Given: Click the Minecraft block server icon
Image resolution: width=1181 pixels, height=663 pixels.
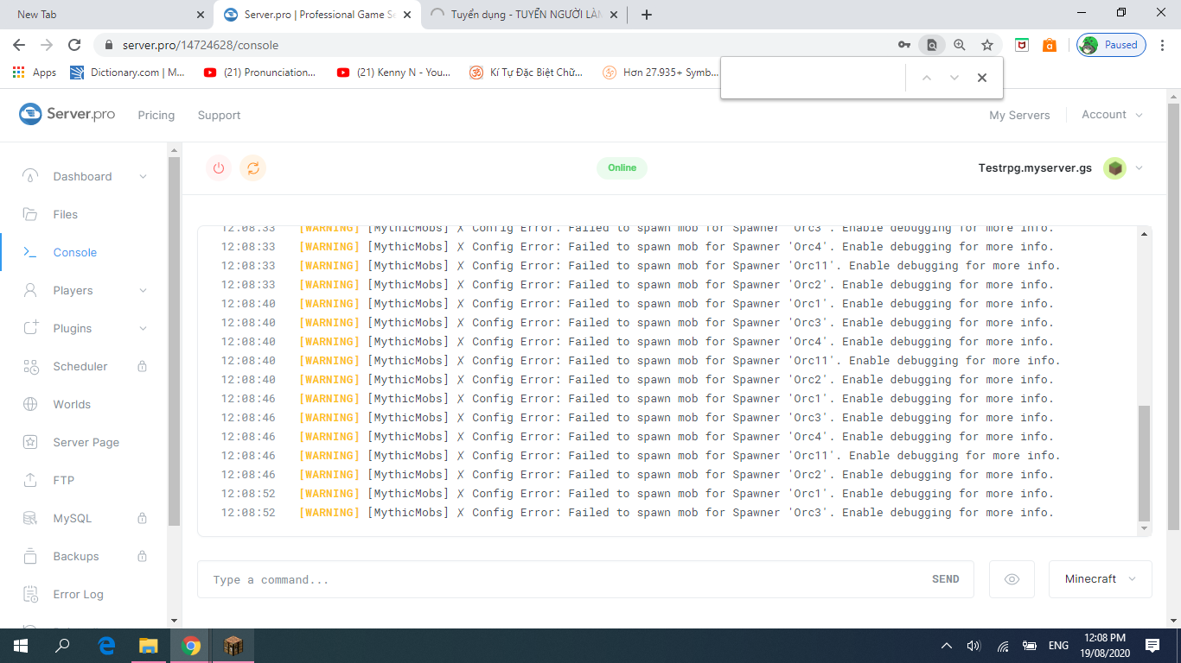Looking at the screenshot, I should (x=1115, y=168).
